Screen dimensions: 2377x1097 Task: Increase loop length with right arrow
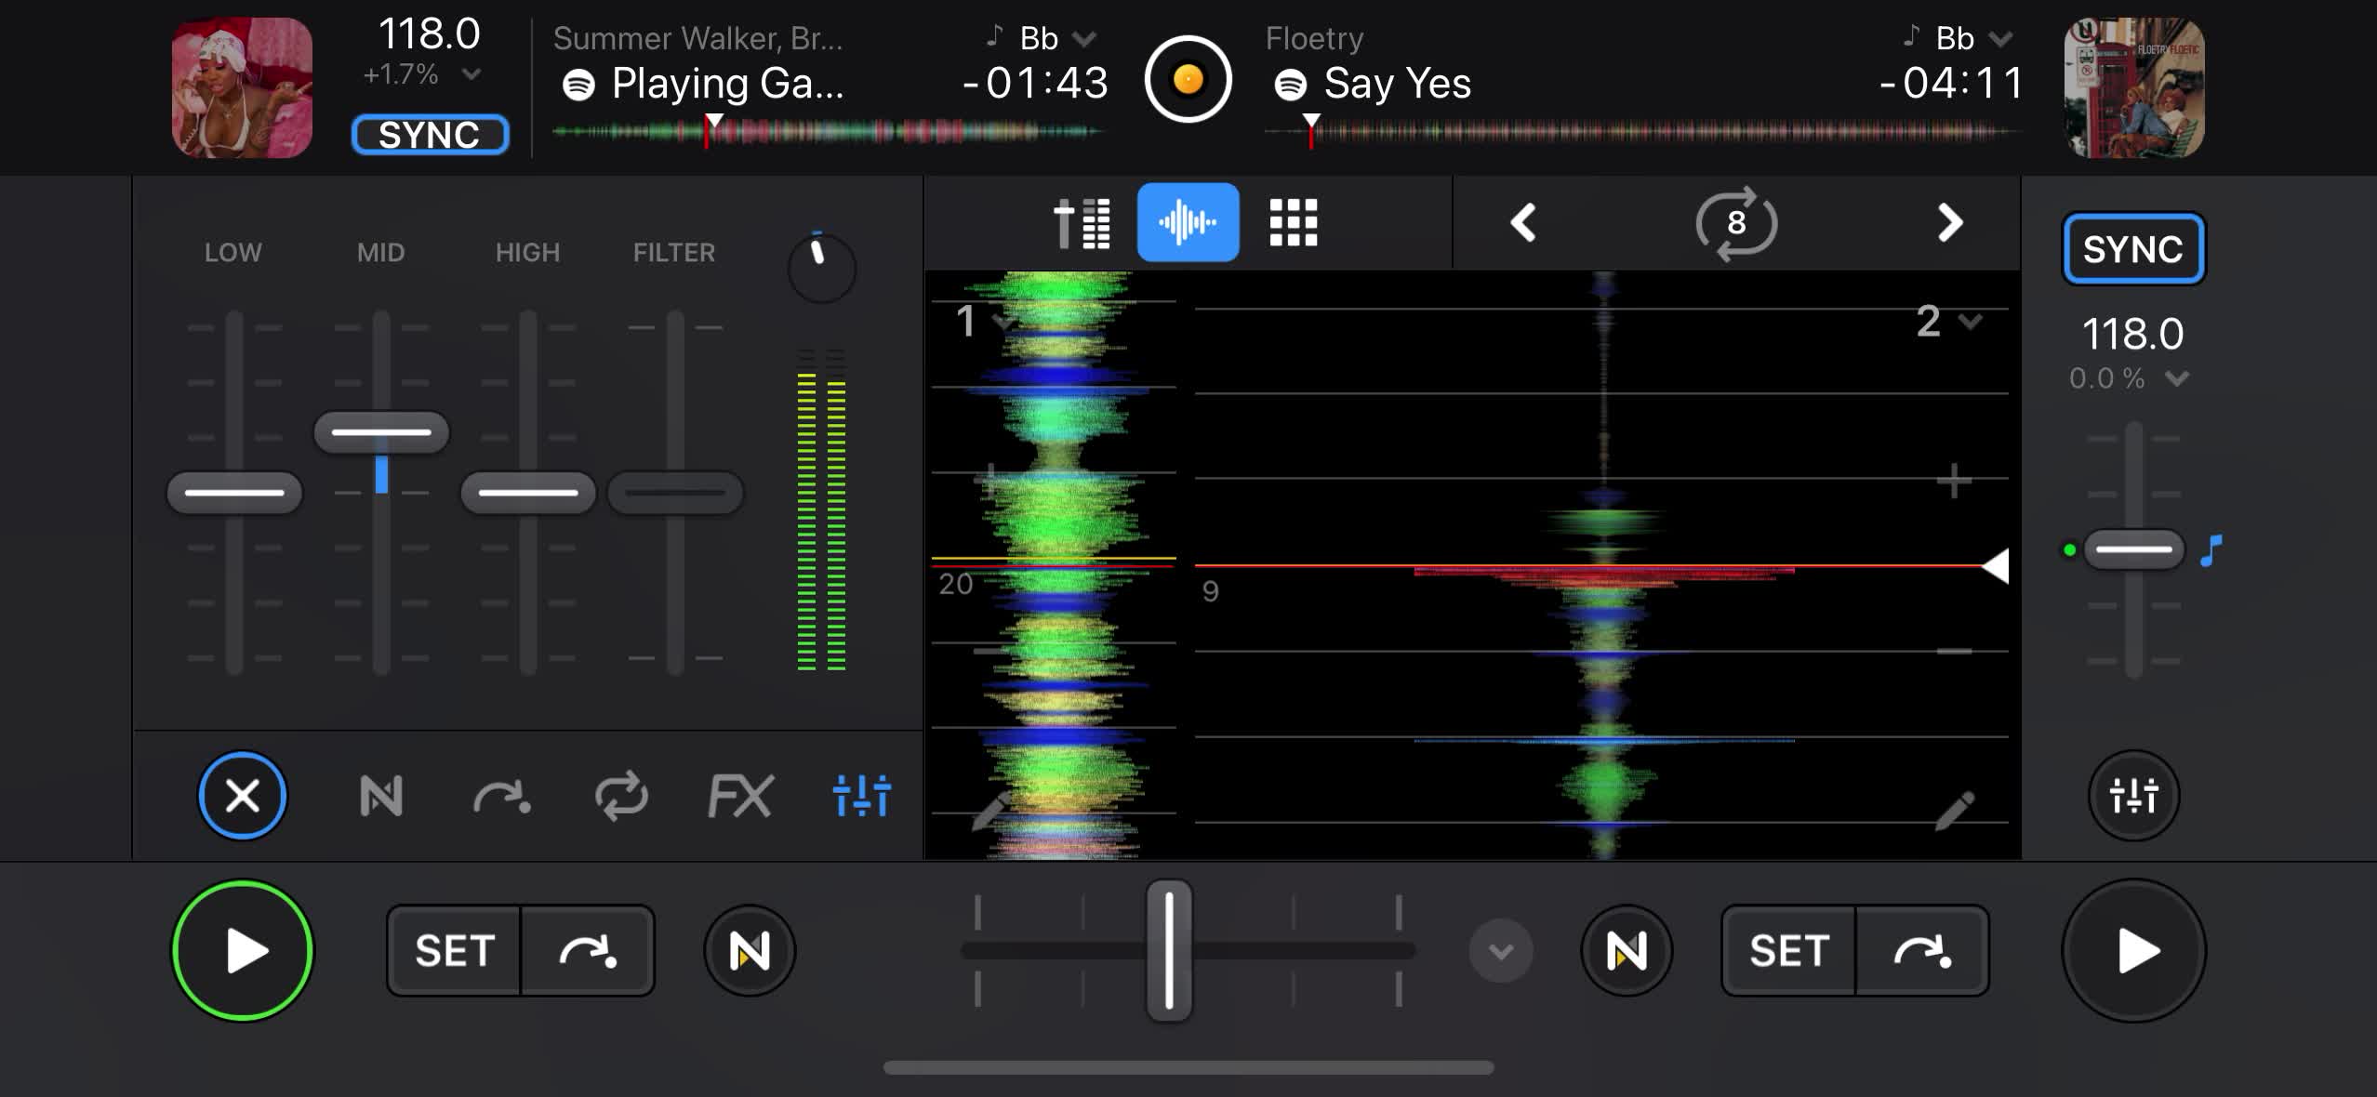tap(1949, 223)
